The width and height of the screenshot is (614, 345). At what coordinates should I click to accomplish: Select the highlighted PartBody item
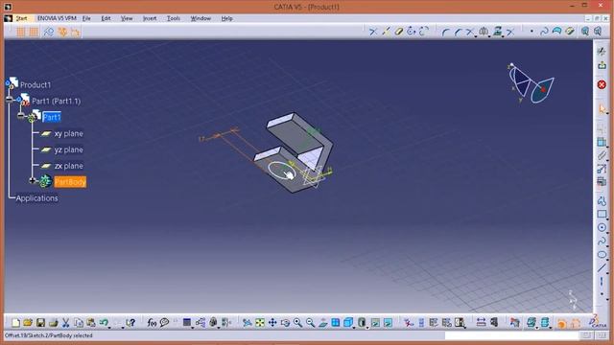(70, 182)
